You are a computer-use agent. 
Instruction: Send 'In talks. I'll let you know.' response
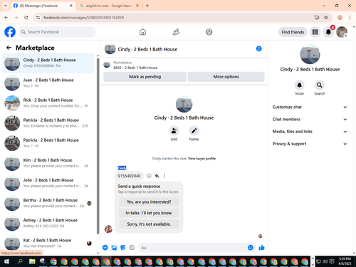coord(149,213)
